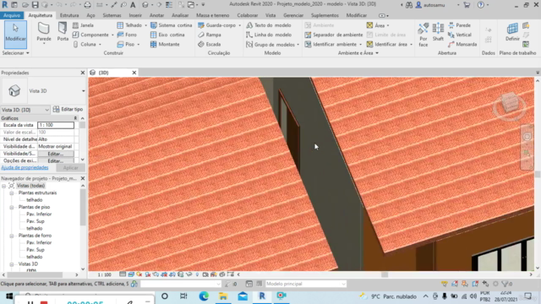Image resolution: width=541 pixels, height=304 pixels.
Task: Click Sistema cortina tool
Action: tap(171, 25)
